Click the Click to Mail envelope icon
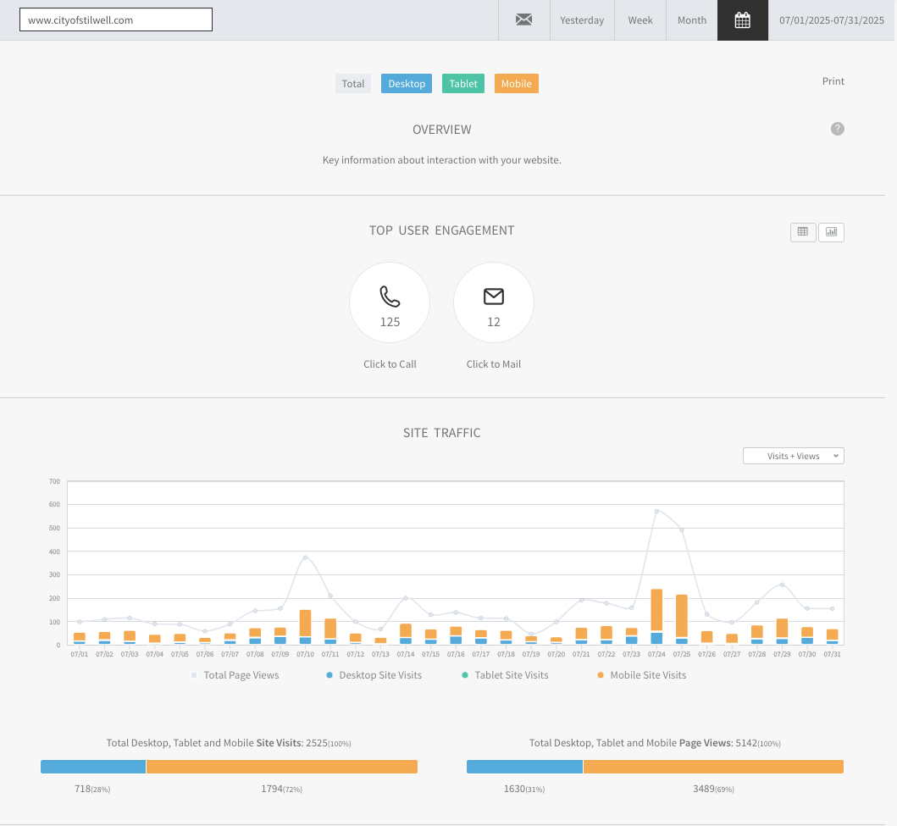The width and height of the screenshot is (897, 826). [x=494, y=297]
